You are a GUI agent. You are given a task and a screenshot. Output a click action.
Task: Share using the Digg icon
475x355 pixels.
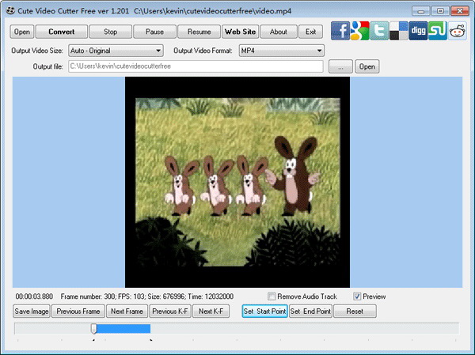[x=418, y=31]
